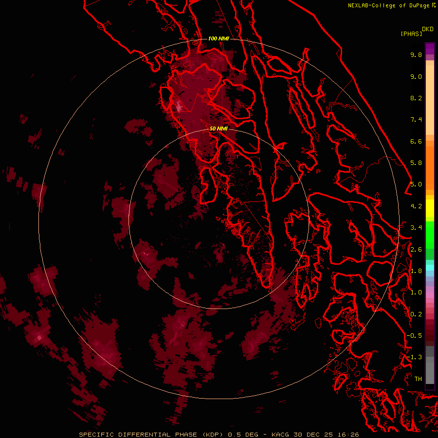This screenshot has height=438, width=438.
Task: Click the 30 DEC 25 date text
Action: tap(314, 435)
